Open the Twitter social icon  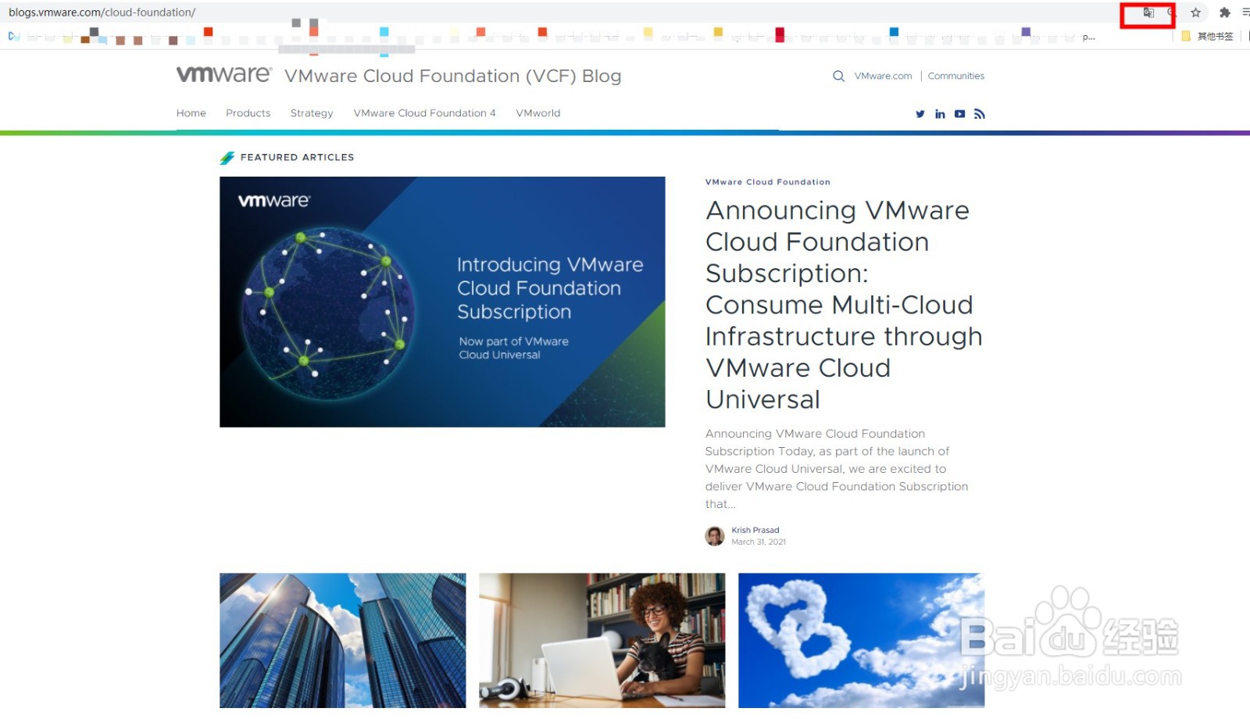(920, 114)
